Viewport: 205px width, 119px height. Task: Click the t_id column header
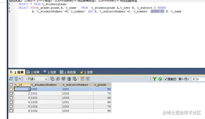[22, 85]
